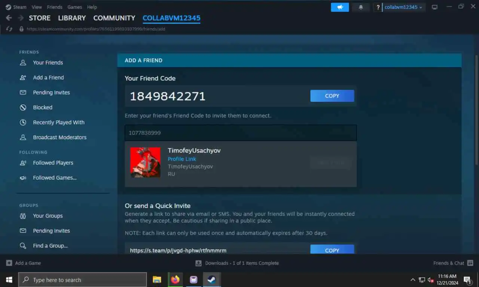This screenshot has width=479, height=287.
Task: Open Your Friends list
Action: tap(48, 62)
